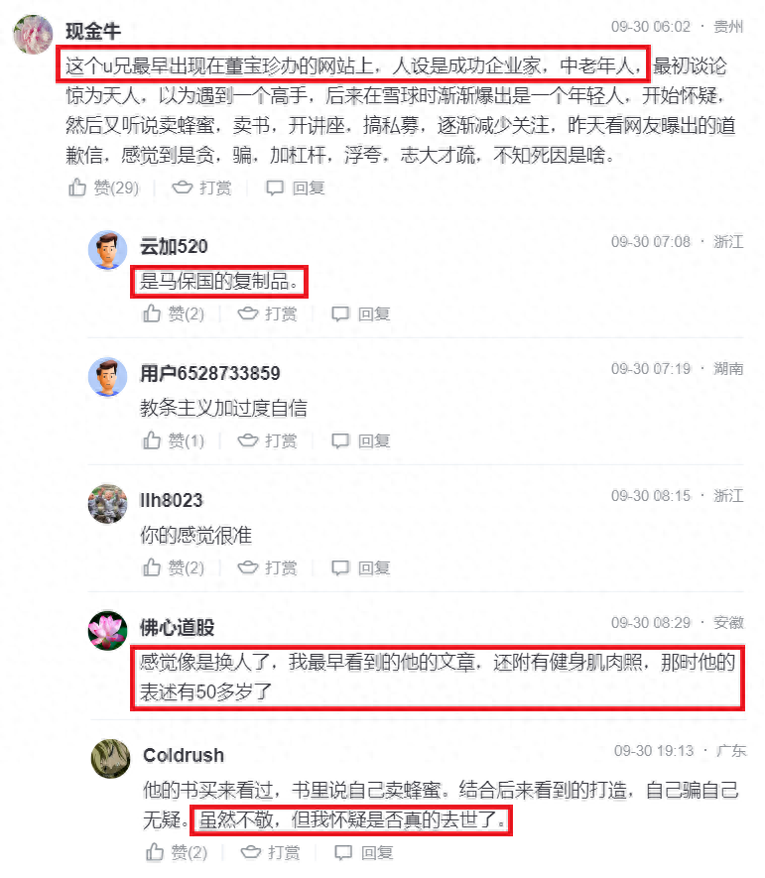
Task: Like llh8023's comment
Action: pyautogui.click(x=152, y=567)
